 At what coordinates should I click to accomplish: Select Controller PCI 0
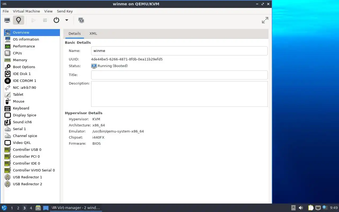coord(32,156)
